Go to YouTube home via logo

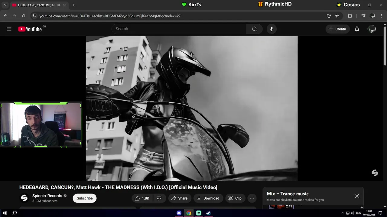tap(30, 29)
